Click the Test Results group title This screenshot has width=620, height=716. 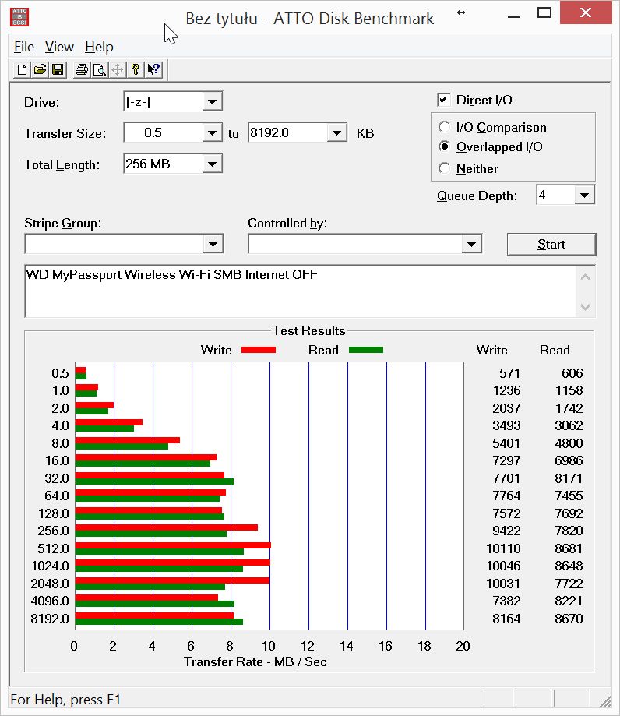click(309, 330)
